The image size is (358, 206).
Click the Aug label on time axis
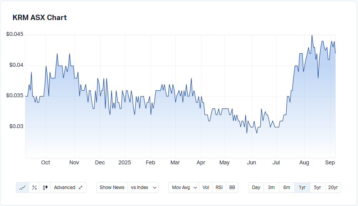point(304,163)
